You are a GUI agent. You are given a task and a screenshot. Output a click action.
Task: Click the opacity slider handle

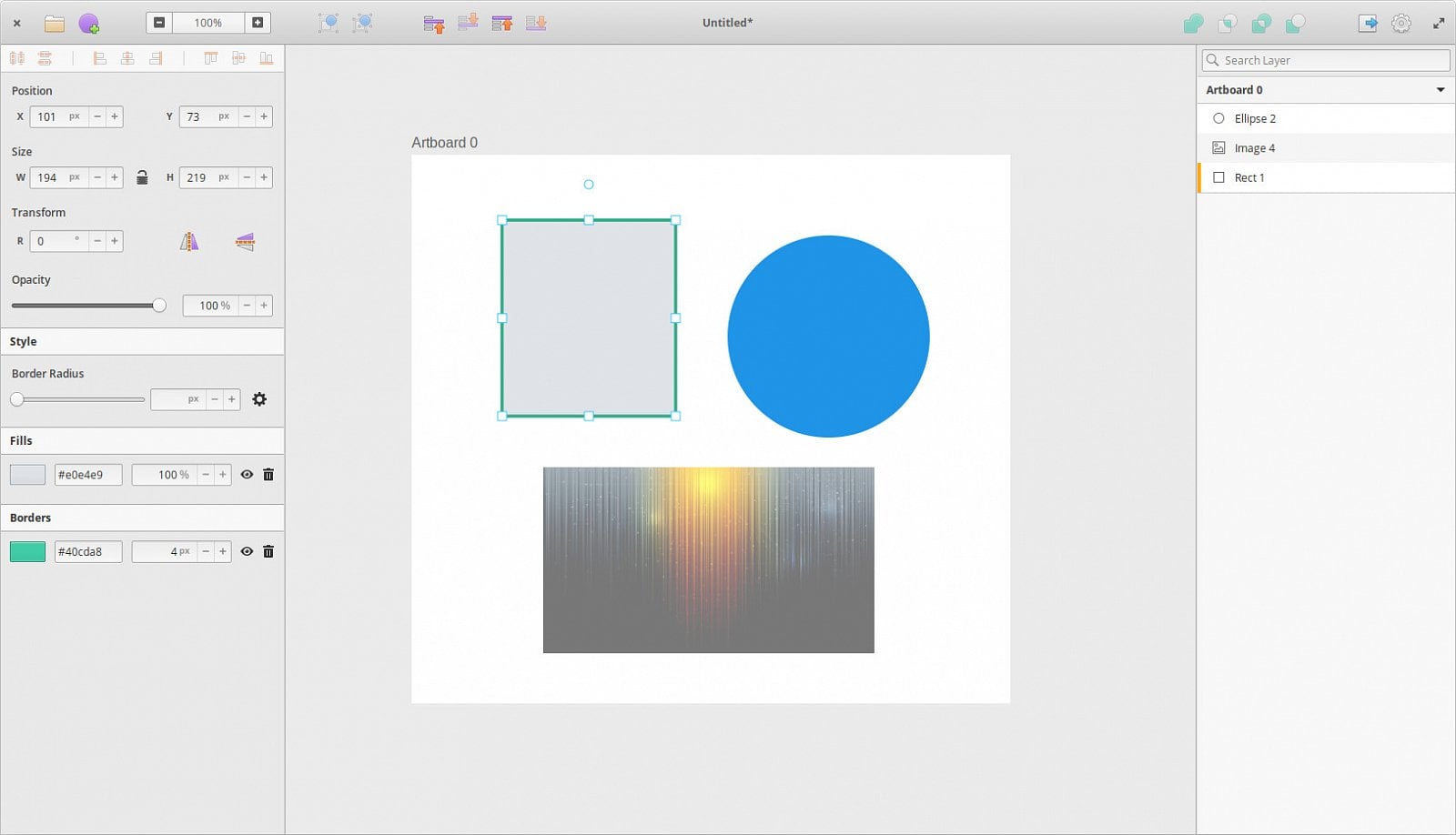tap(159, 306)
